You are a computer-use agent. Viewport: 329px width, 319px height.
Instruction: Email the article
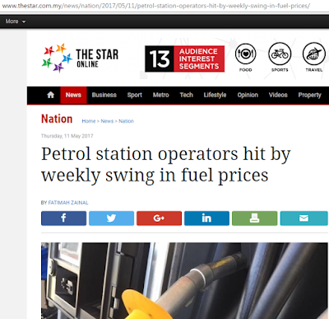coord(304,218)
